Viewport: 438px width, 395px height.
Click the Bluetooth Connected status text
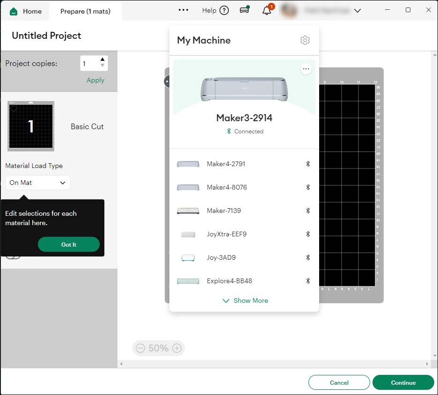click(x=248, y=132)
